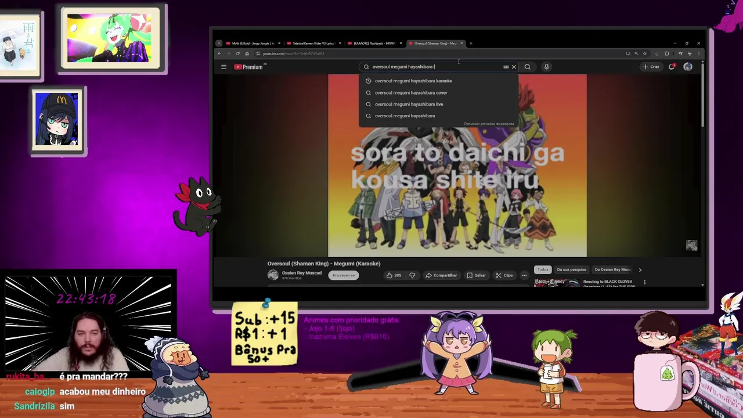Select the 'De Ossian Rey Muscad' chip
The image size is (743, 418).
click(612, 269)
